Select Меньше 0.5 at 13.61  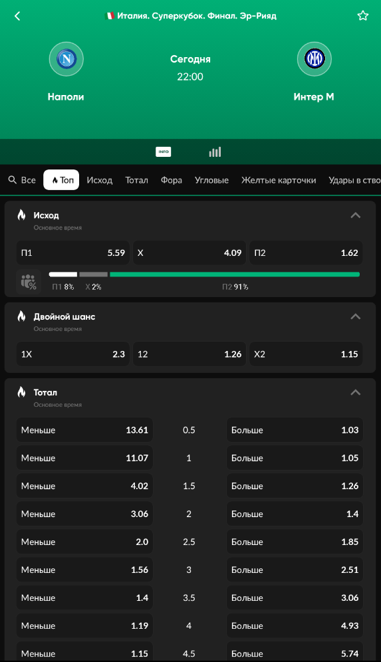click(84, 430)
